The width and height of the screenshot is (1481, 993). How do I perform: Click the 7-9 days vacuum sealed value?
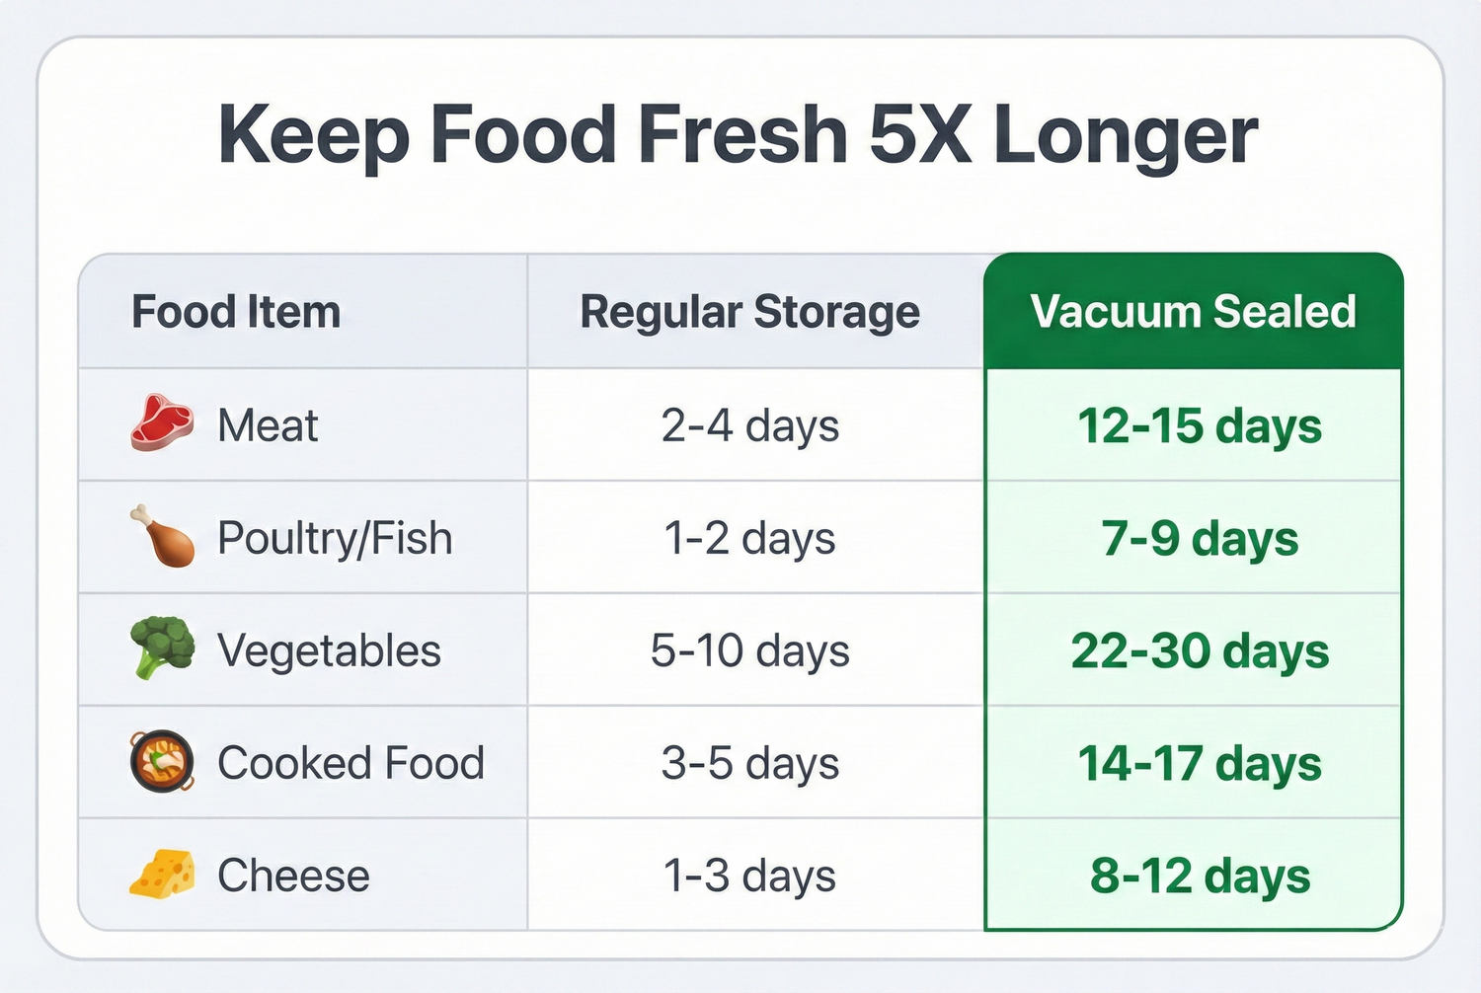pyautogui.click(x=1199, y=539)
